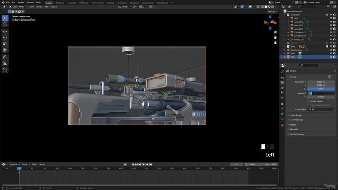The height and width of the screenshot is (190, 338).
Task: Open the Render menu in the top bar
Action: [x=21, y=2]
